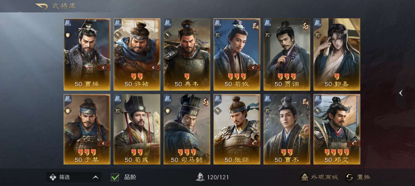Click the S2 badge on 贾诩 card

point(306,26)
